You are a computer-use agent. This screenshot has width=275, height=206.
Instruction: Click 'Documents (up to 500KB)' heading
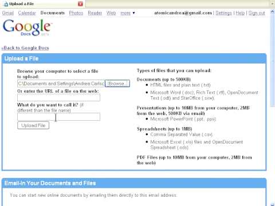pyautogui.click(x=164, y=80)
